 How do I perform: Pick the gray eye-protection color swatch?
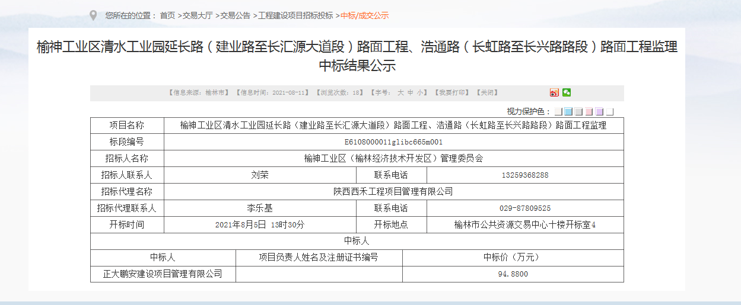578,111
